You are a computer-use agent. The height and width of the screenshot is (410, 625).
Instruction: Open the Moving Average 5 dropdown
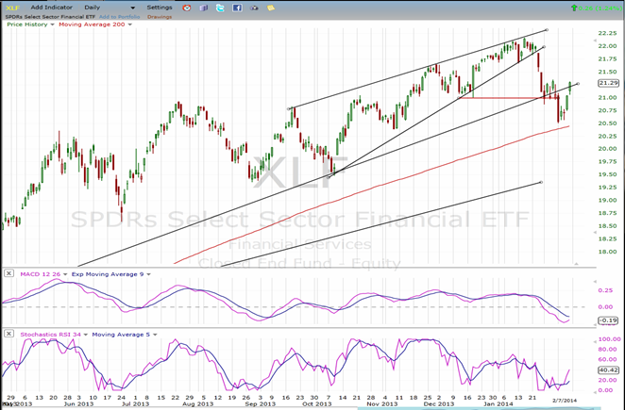pyautogui.click(x=155, y=335)
